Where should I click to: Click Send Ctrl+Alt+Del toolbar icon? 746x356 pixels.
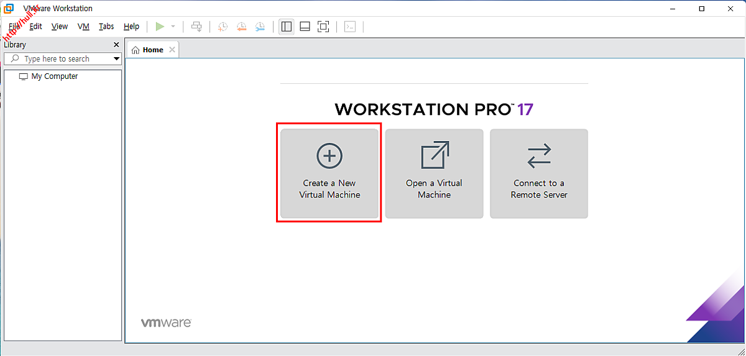196,26
